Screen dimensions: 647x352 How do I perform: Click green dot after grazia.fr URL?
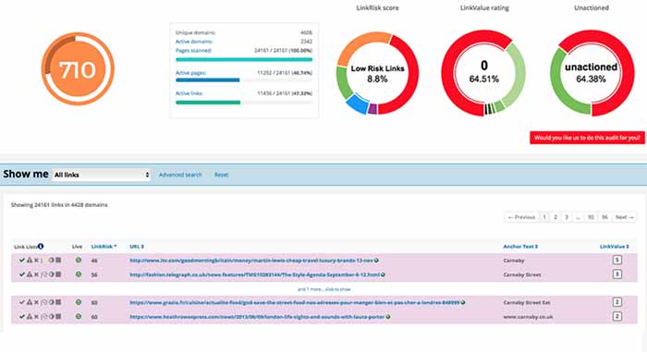[x=463, y=302]
